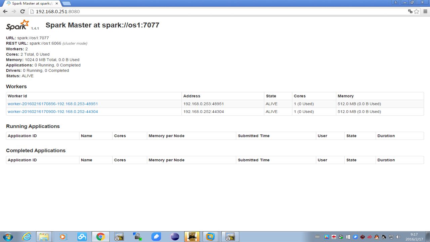Click the Completed Applications heading
The image size is (430, 242).
36,151
